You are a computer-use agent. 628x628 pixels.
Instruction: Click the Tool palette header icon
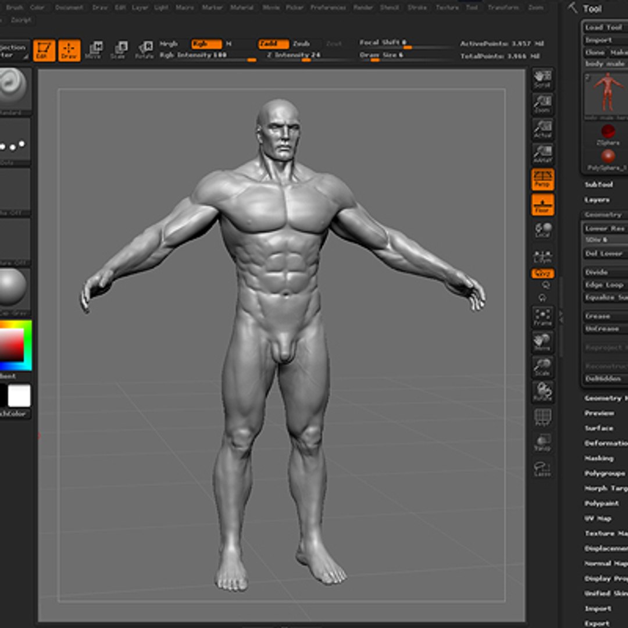tap(573, 8)
